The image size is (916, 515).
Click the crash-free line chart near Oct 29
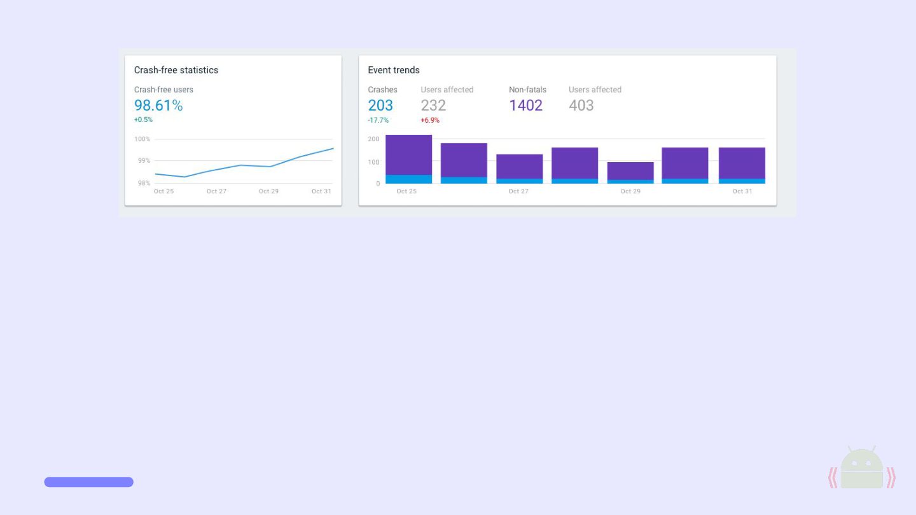click(x=270, y=167)
